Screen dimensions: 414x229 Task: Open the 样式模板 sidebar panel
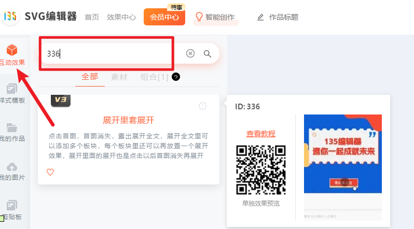coord(12,94)
